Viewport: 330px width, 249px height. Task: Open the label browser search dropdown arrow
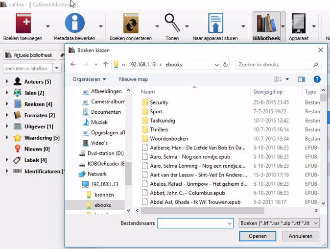coord(57,68)
